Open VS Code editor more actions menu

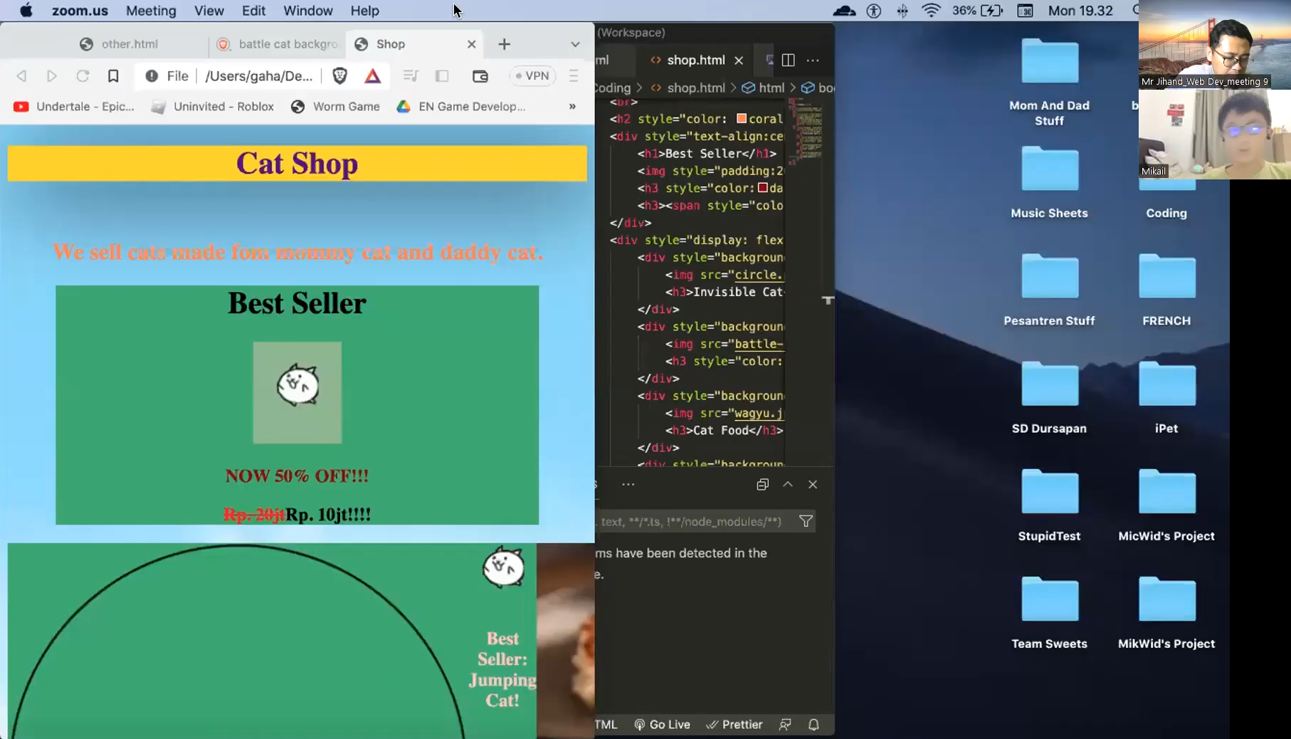point(813,60)
